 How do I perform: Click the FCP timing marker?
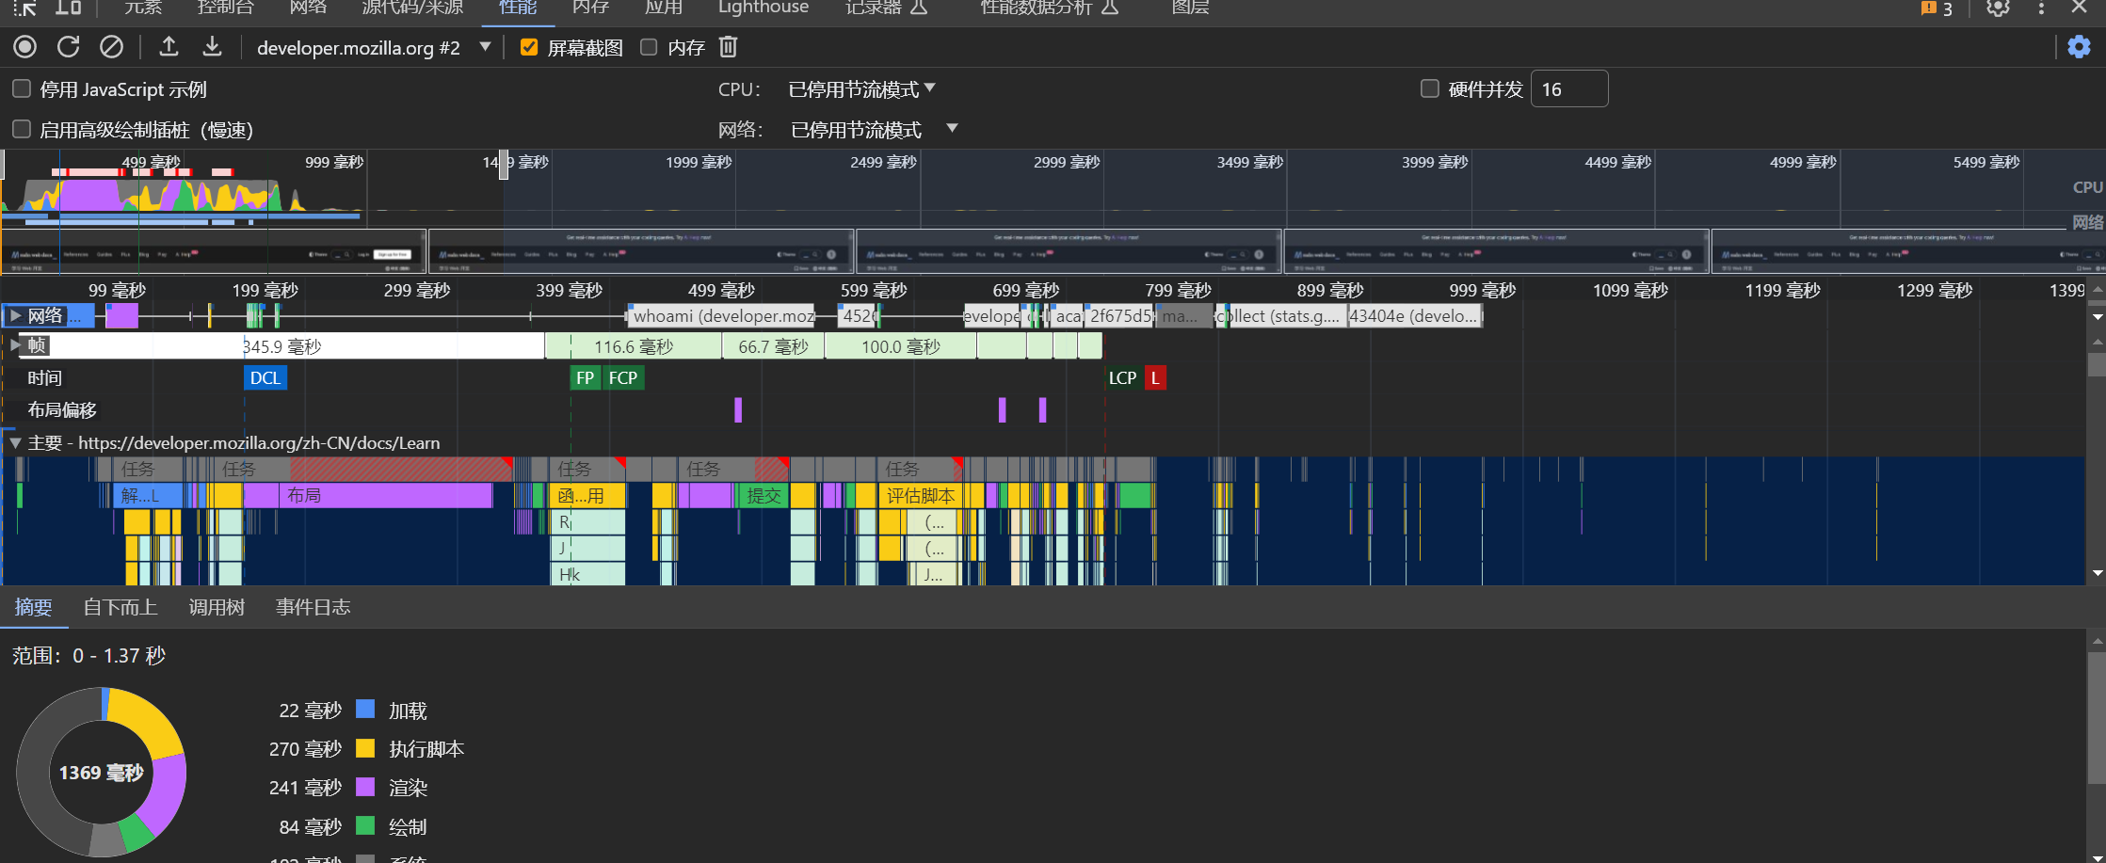coord(623,377)
